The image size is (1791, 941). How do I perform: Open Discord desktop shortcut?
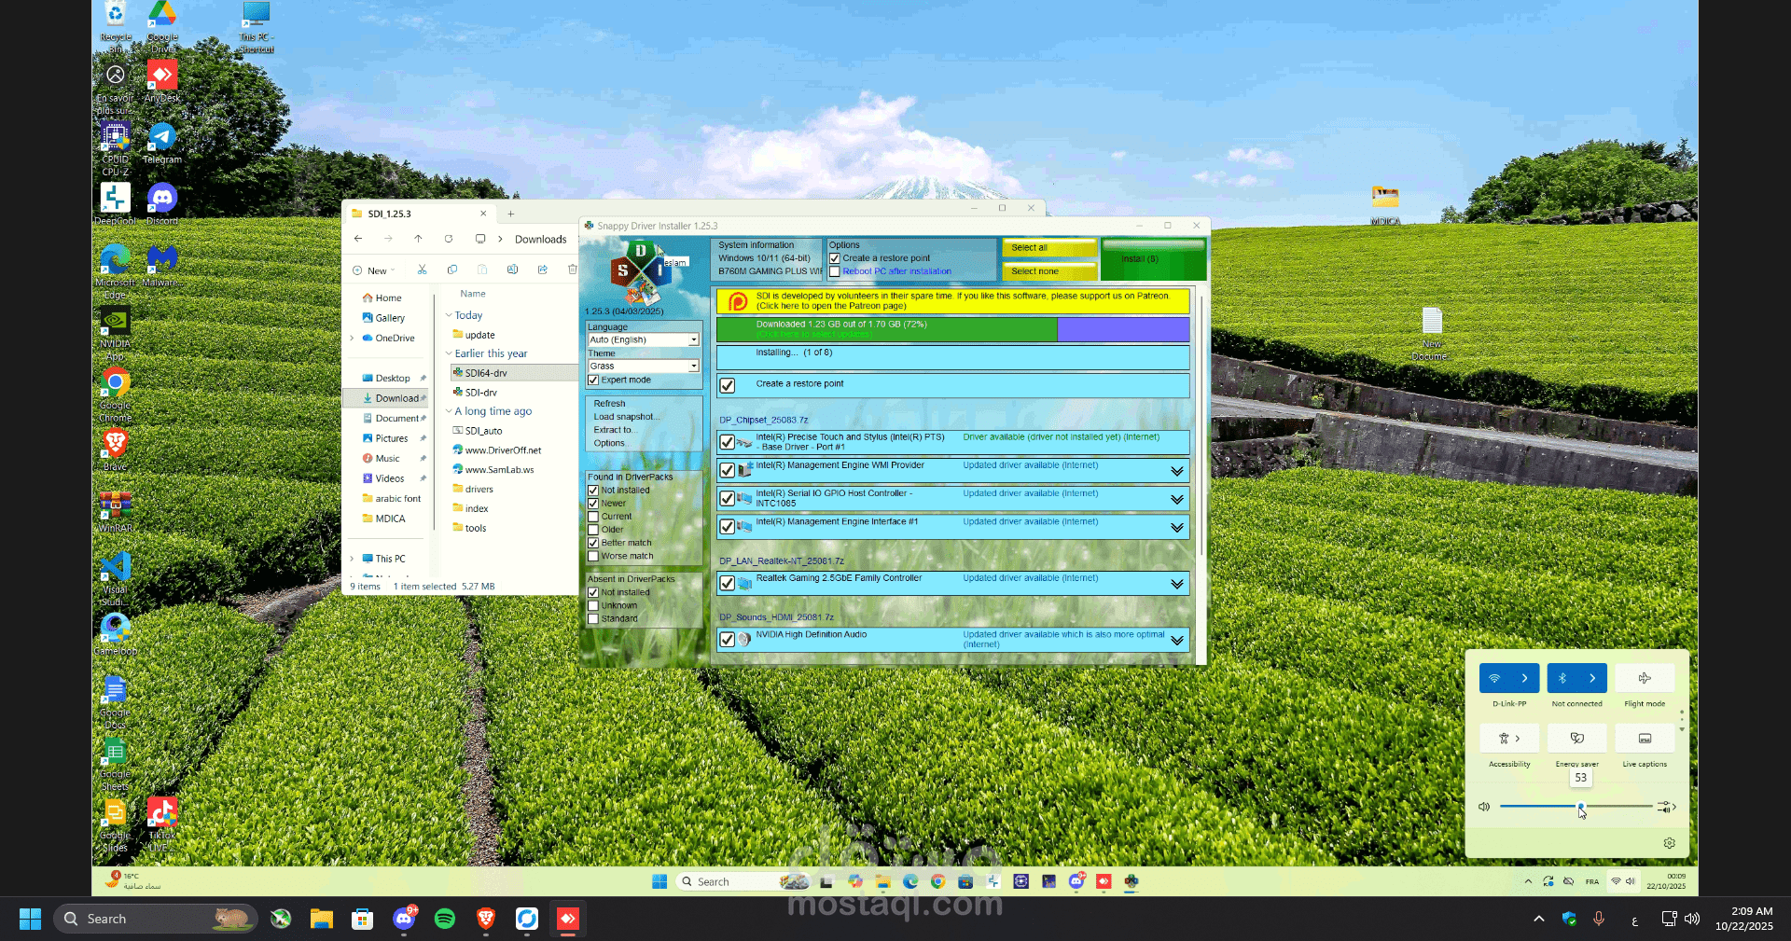click(x=162, y=204)
